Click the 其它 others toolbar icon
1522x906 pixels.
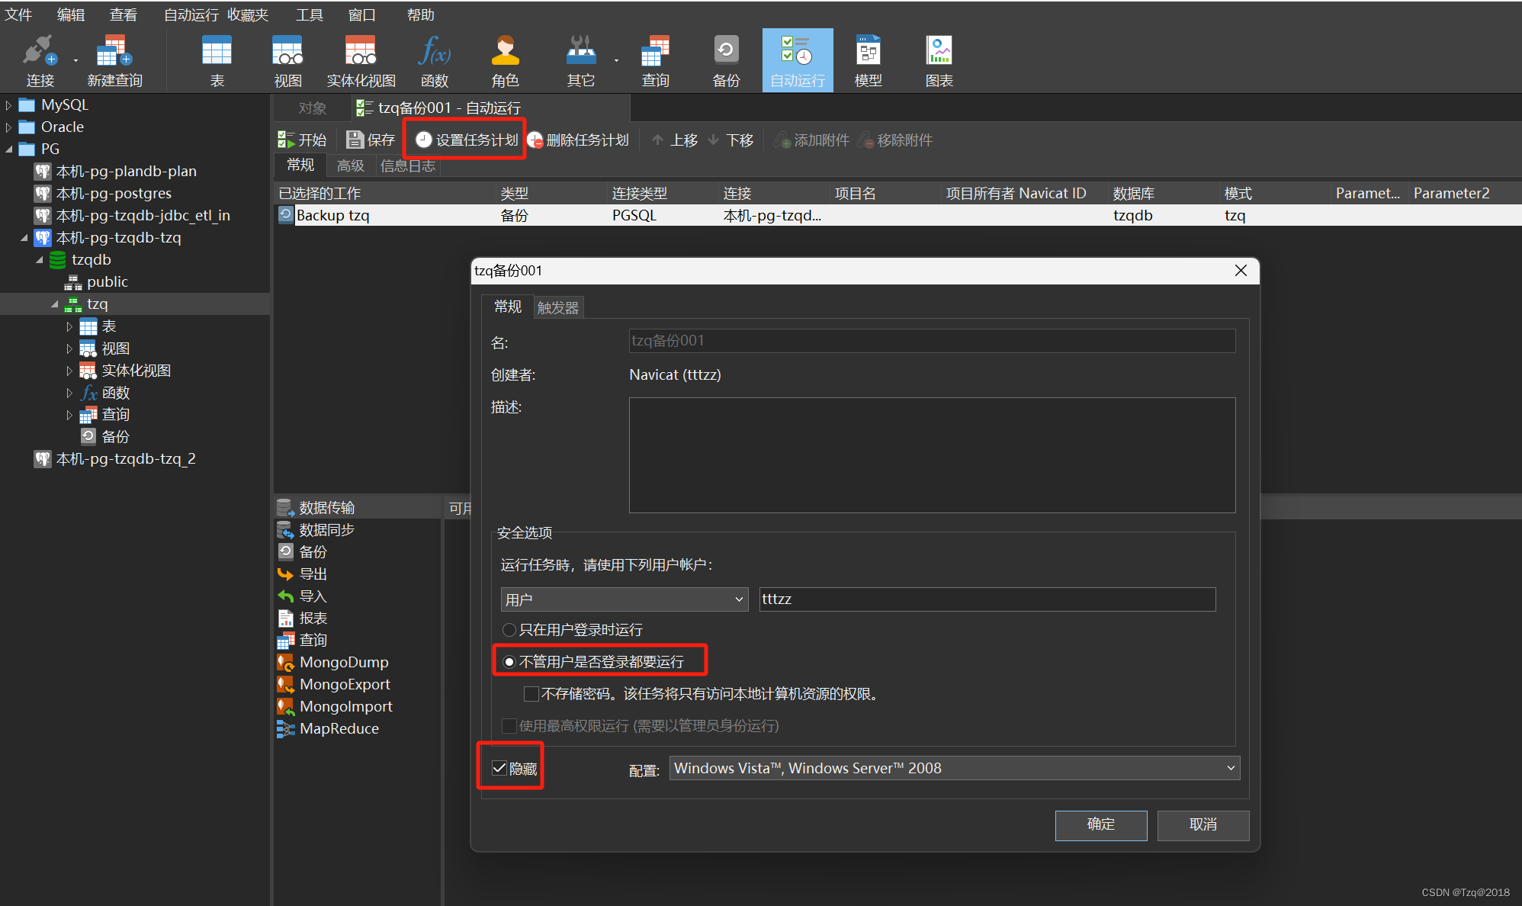580,61
